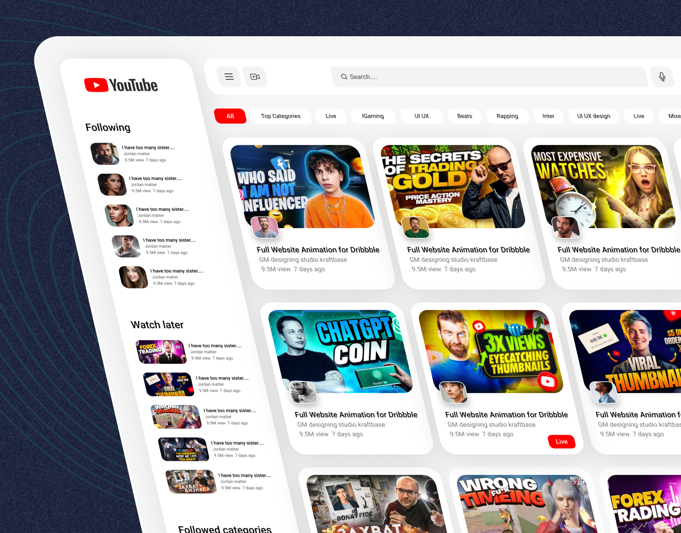Select the Inter chip
The image size is (681, 533).
(548, 116)
